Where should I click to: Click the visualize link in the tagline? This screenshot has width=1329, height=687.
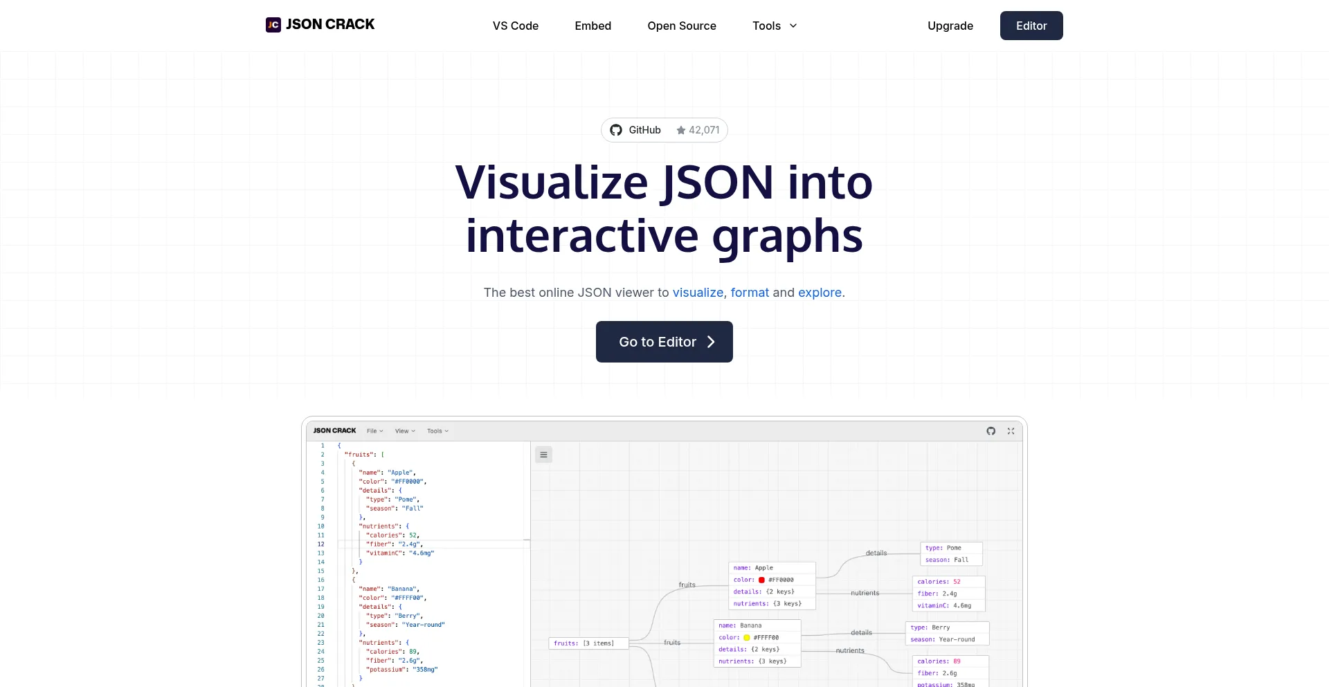(x=697, y=293)
